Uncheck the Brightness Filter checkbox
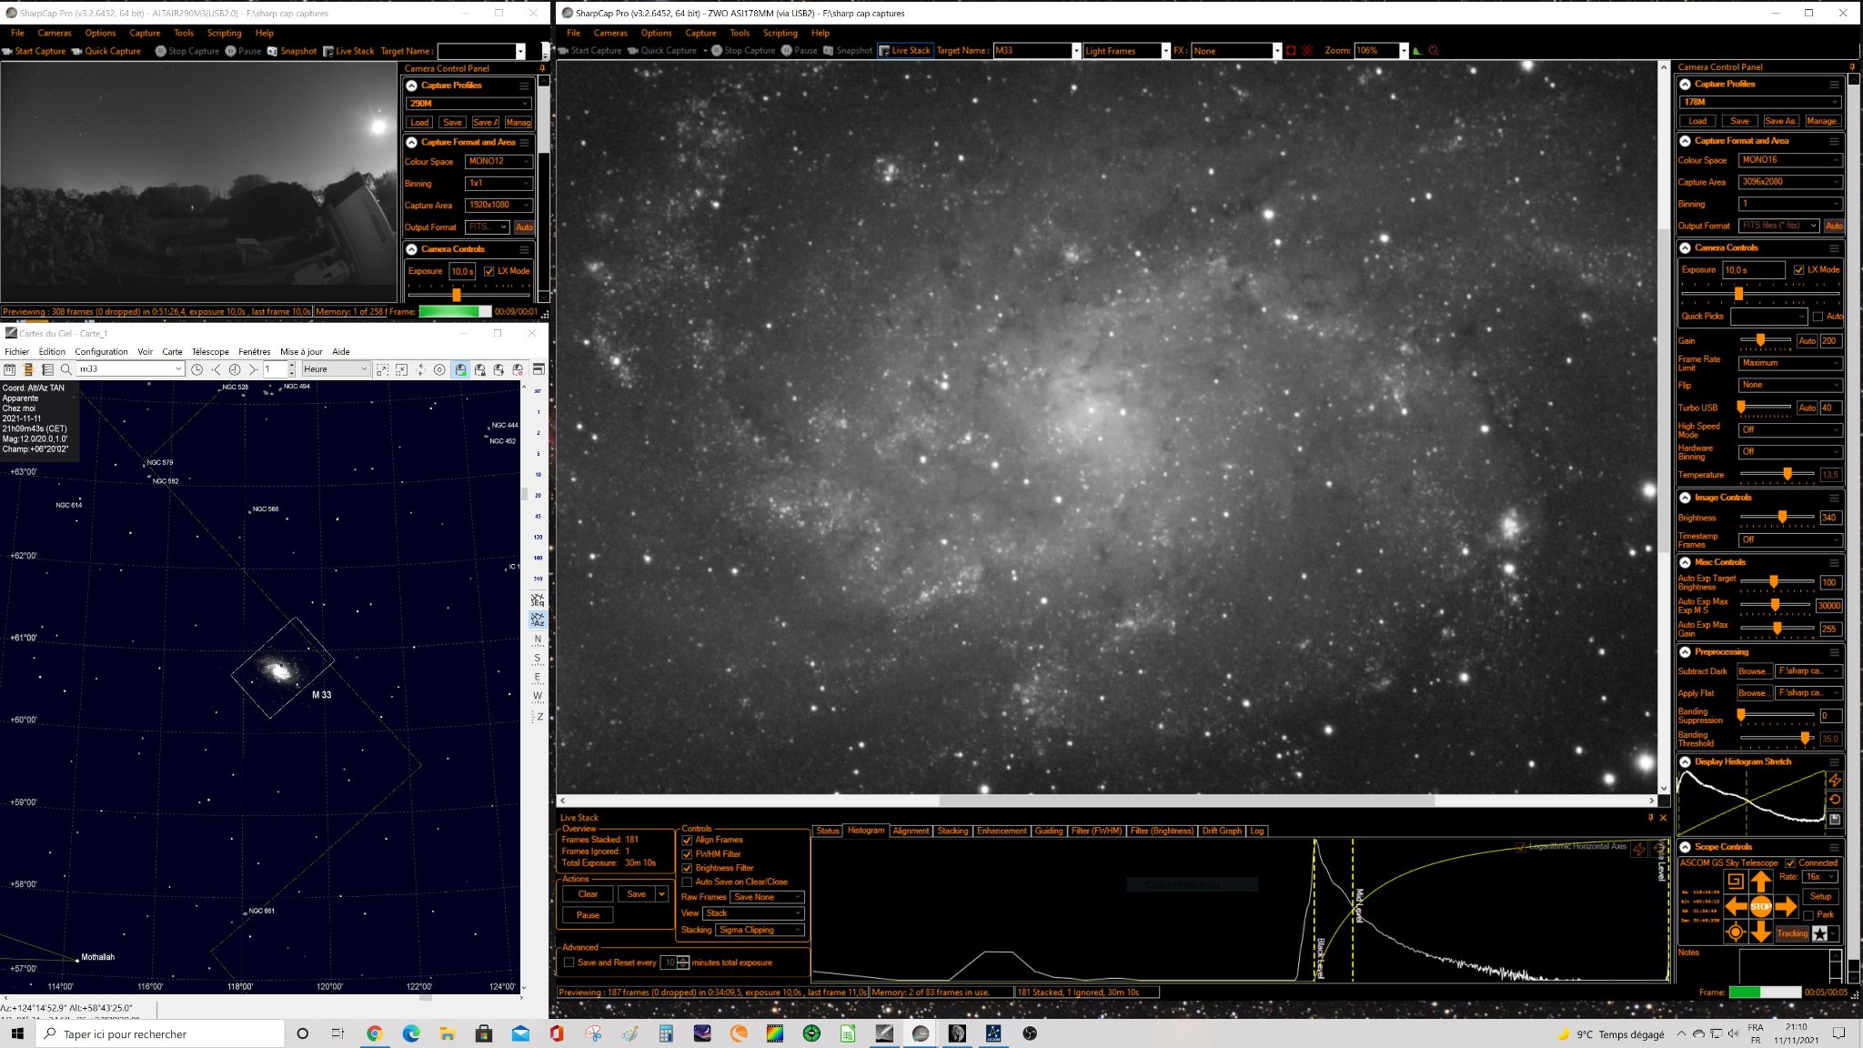 (687, 868)
